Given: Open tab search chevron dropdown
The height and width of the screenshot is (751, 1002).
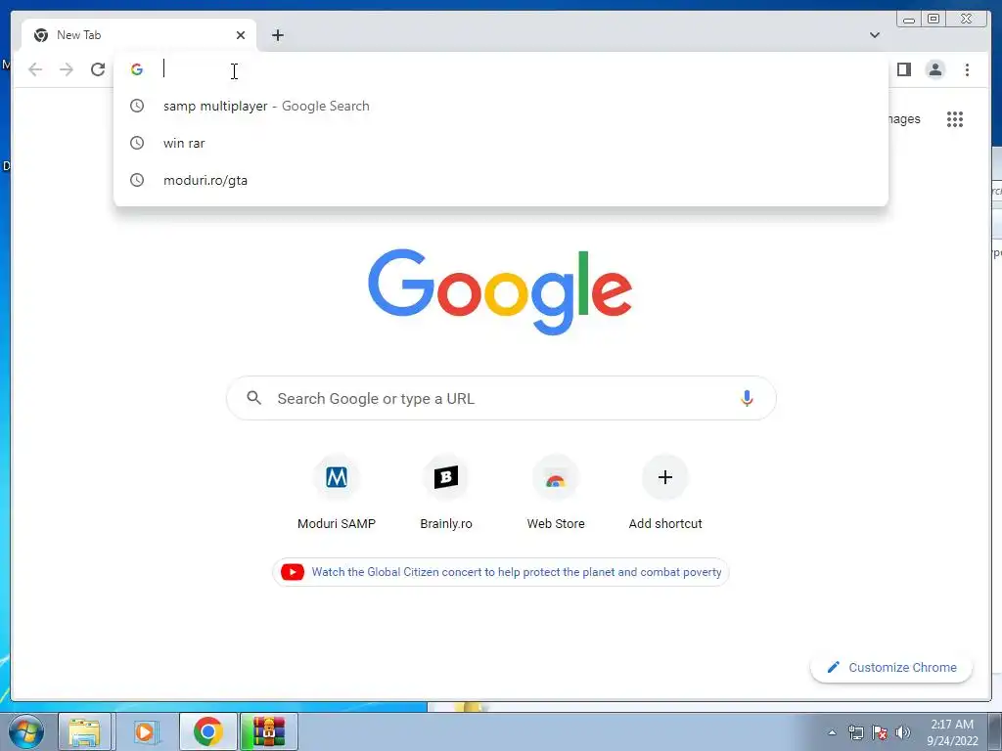Looking at the screenshot, I should coord(874,35).
